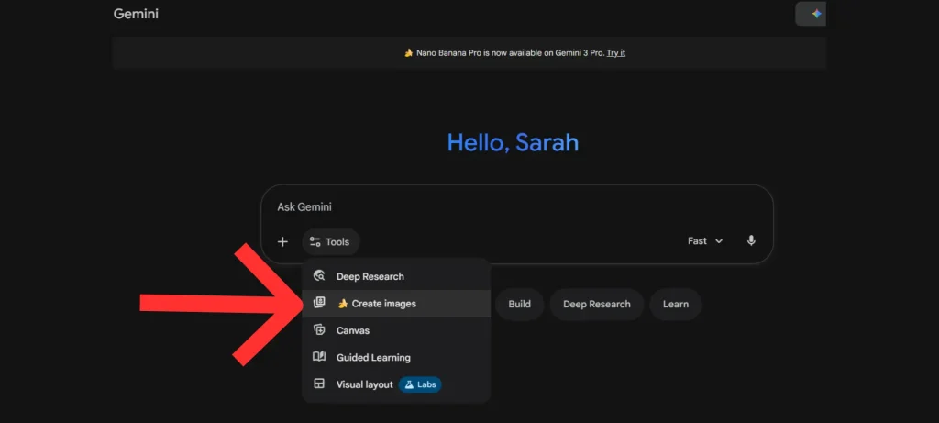Click the sliders icon on the Tools button
Screen dimensions: 939x423
click(x=315, y=241)
